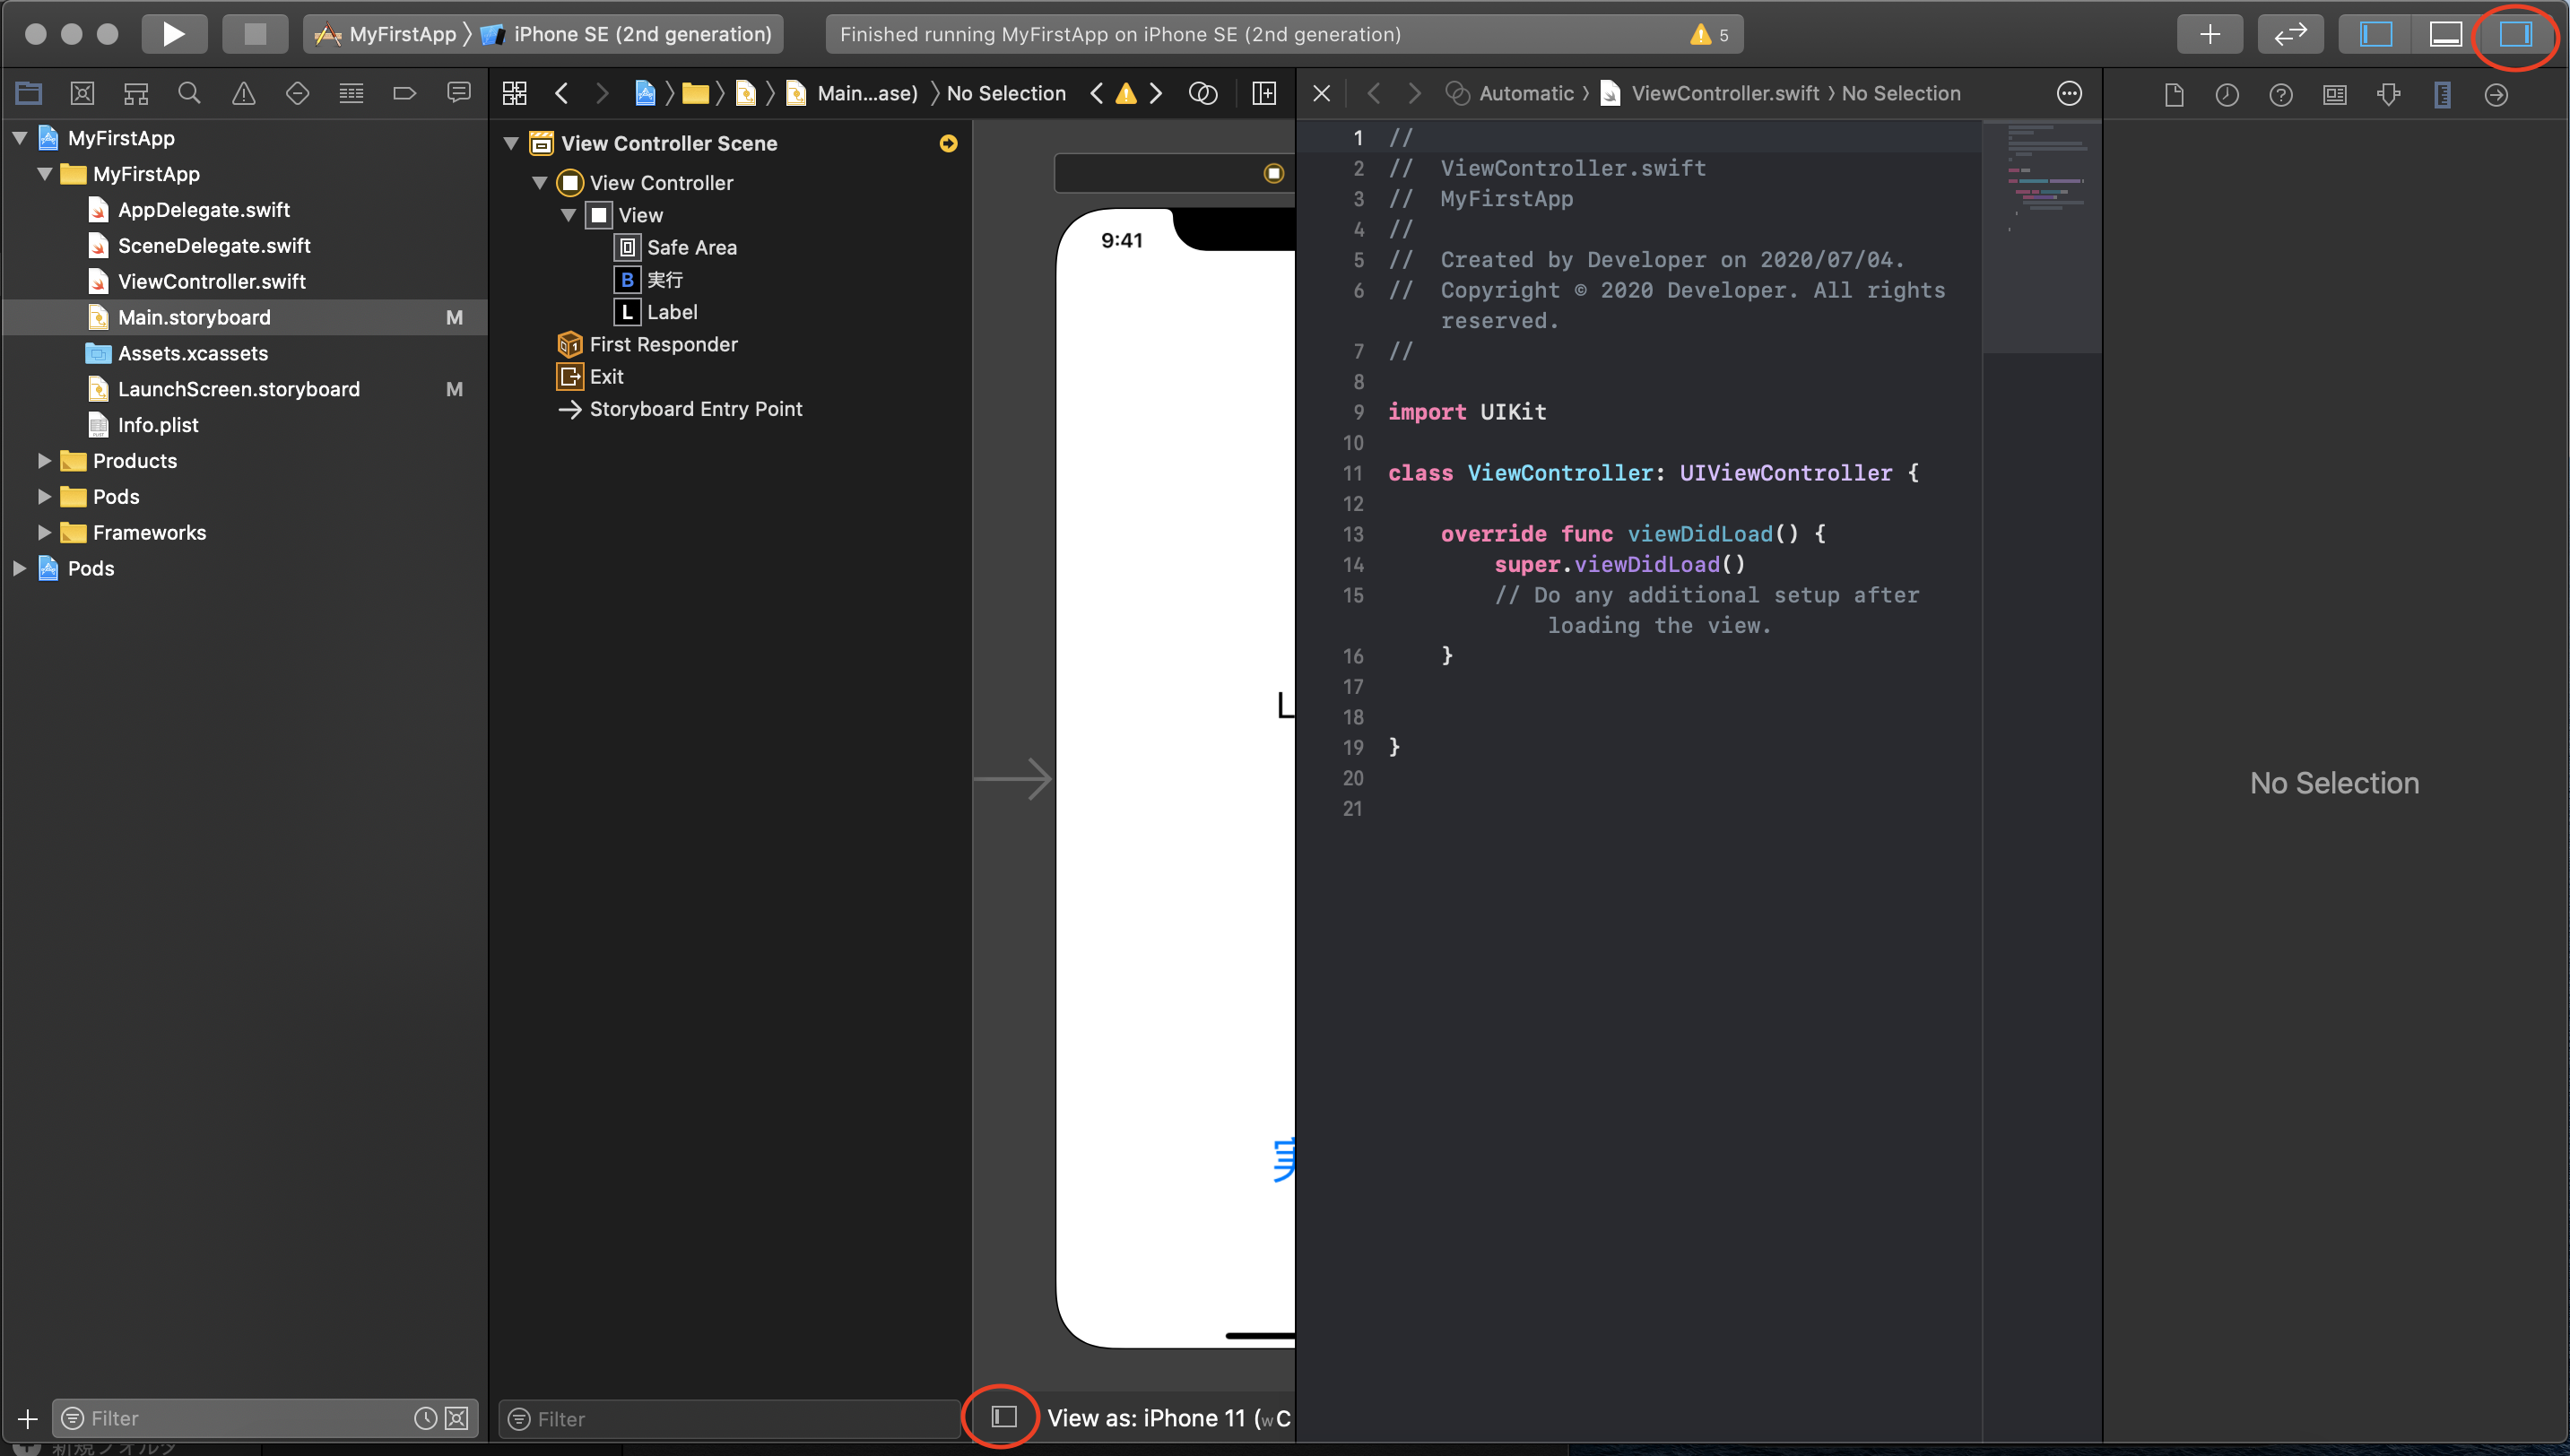Select the Label item in outline

(671, 312)
